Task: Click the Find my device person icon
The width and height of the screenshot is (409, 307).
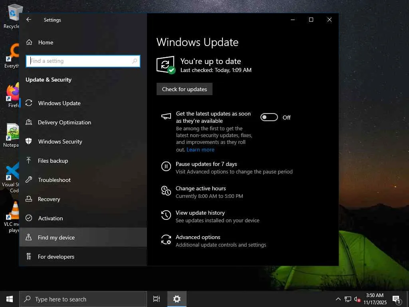Action: click(x=29, y=237)
